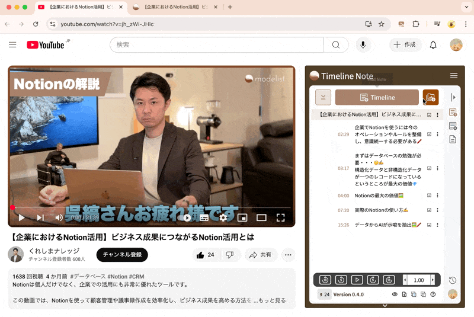
Task: Click the Add Note screenshot icon button
Action: [430, 97]
